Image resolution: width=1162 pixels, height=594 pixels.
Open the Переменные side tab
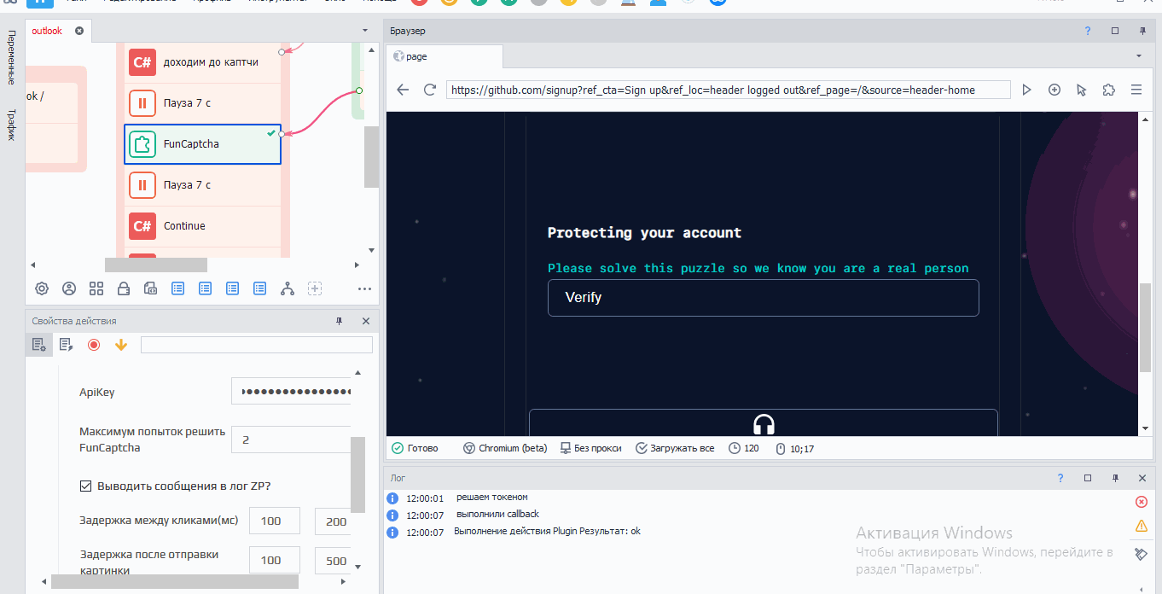(x=11, y=58)
